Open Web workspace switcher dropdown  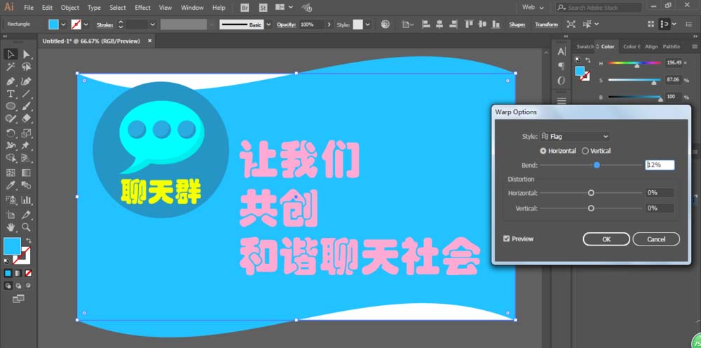click(533, 8)
